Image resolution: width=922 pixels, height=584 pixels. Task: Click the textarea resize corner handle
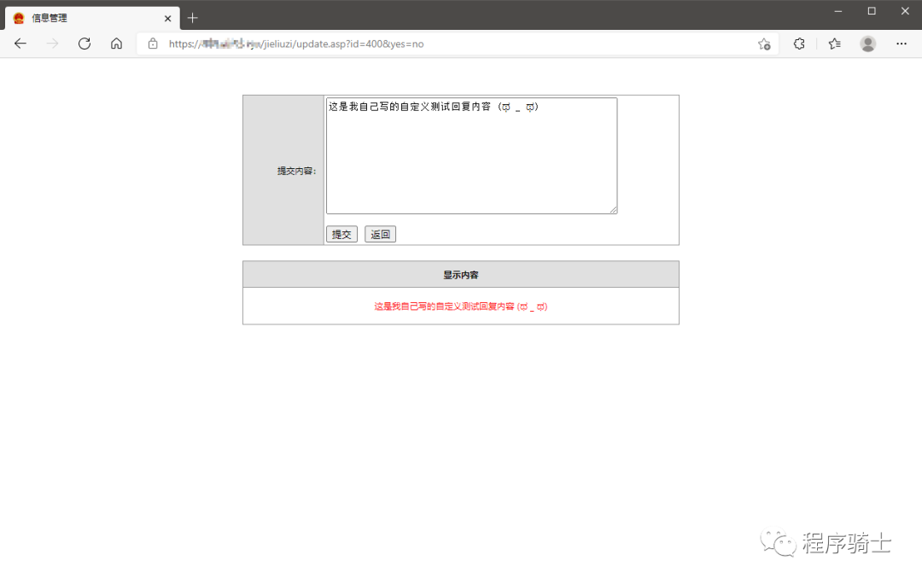[x=614, y=209]
